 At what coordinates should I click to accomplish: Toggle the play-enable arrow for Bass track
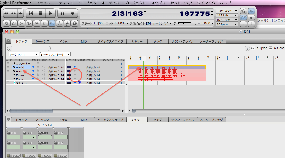click(x=75, y=71)
